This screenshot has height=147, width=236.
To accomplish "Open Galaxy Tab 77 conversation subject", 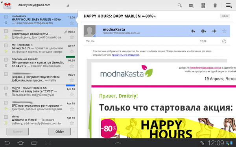I will [21, 48].
